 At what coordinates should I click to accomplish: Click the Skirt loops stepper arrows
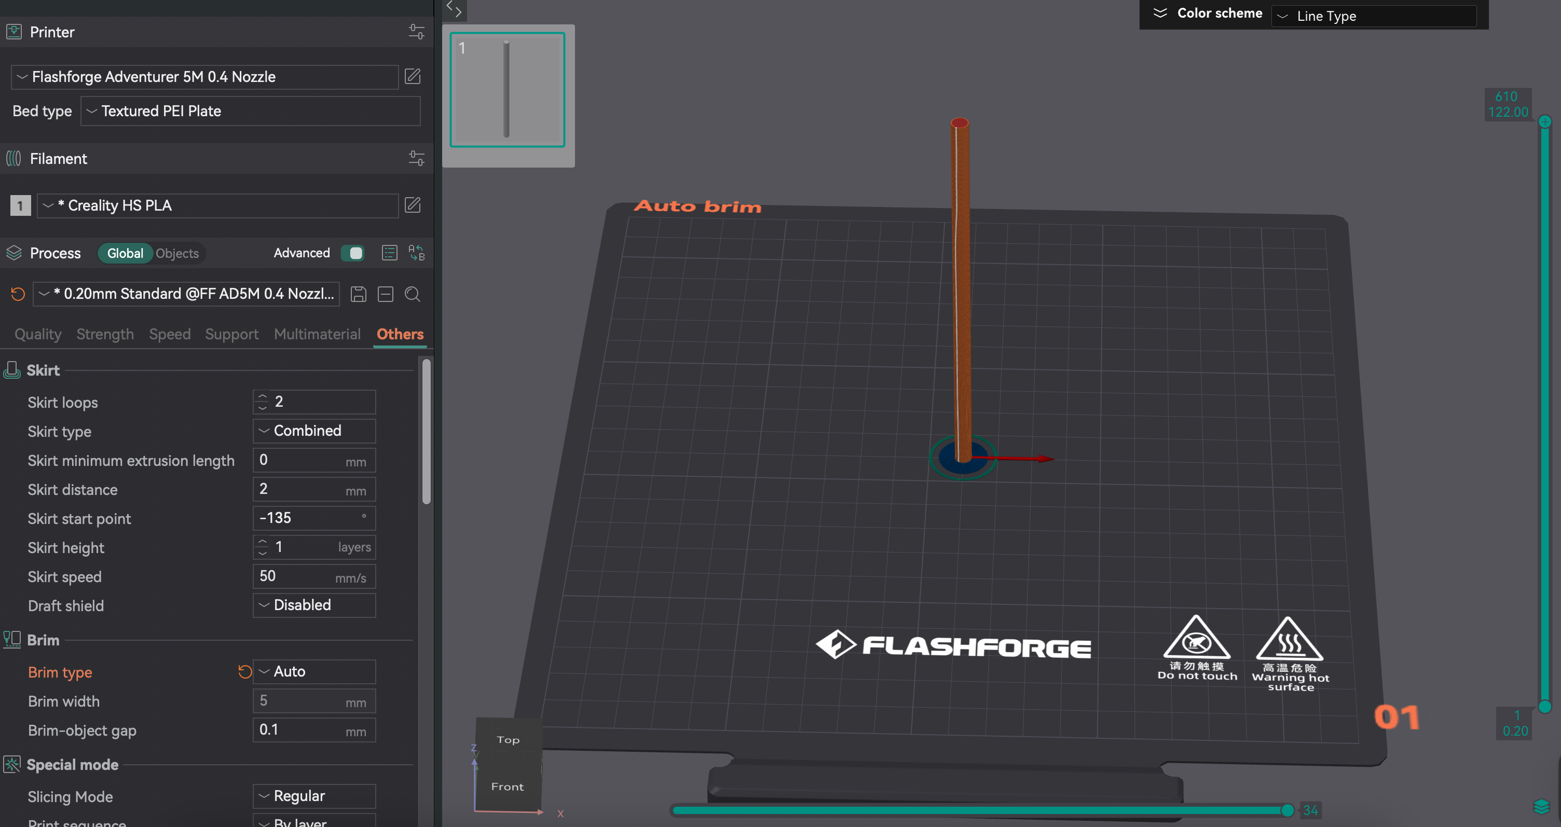pos(262,402)
